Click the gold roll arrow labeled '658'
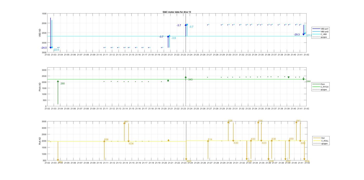 [x=104, y=150]
